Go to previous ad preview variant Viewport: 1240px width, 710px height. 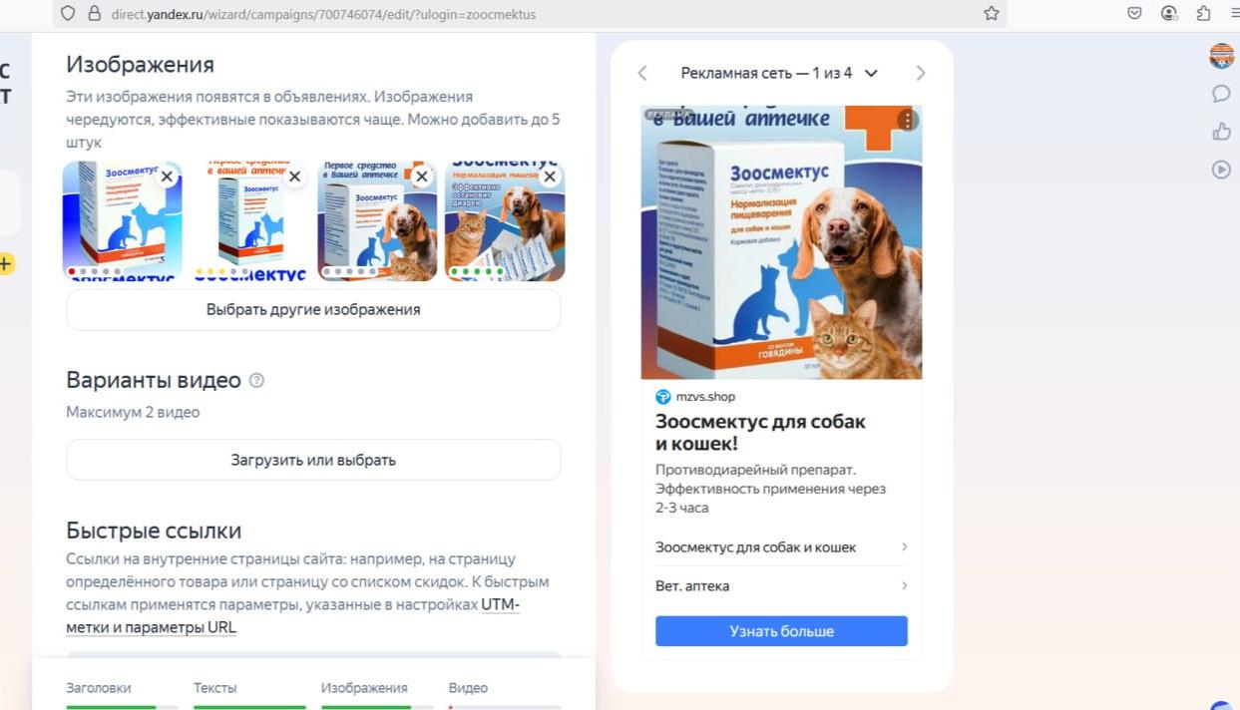[642, 73]
